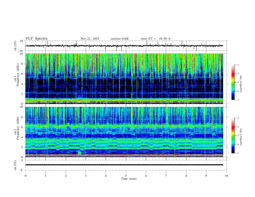Image resolution: width=255 pixels, height=197 pixels.
Task: Click the "4" kHz tick on ch.1 frequency axis
Action: (x=23, y=84)
